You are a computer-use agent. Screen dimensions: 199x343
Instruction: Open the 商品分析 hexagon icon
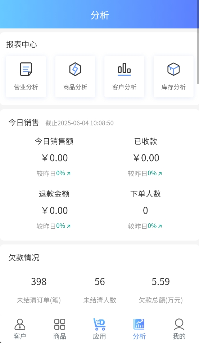pos(75,69)
